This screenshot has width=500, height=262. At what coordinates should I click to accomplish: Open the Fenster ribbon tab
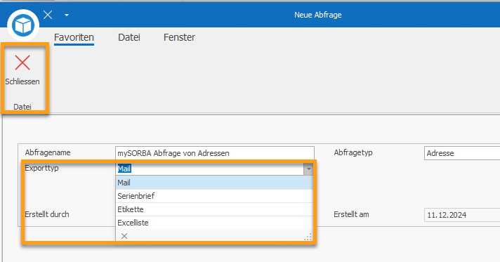click(x=179, y=37)
